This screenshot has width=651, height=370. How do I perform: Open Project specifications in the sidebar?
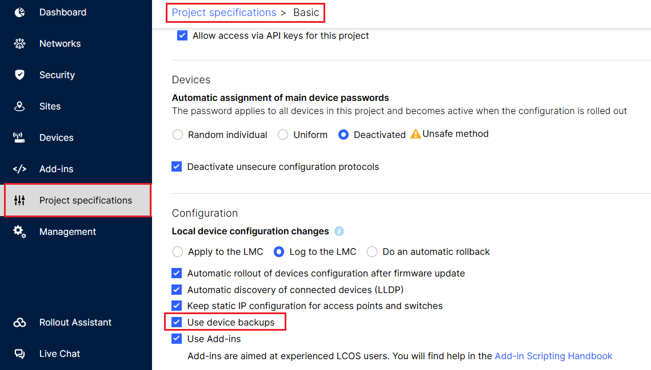click(85, 200)
